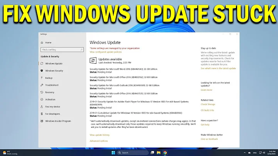Click the OS build info link
Viewport: 278px width, 156px height.
point(207,110)
